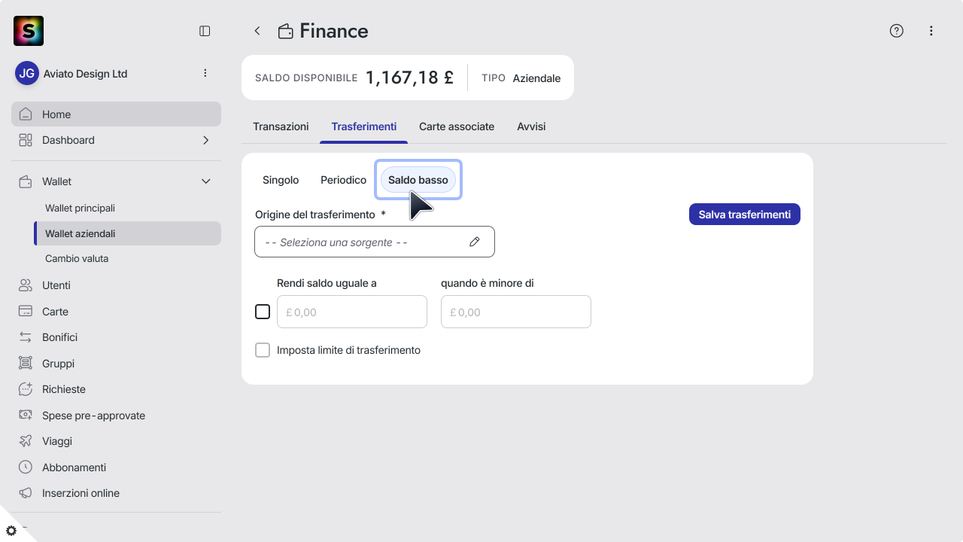Image resolution: width=963 pixels, height=542 pixels.
Task: Click the Dashboard grid icon
Action: [x=26, y=140]
